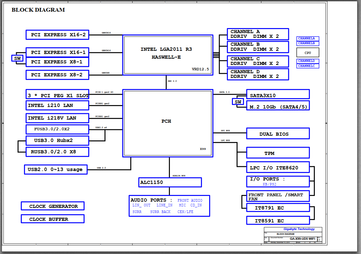Open the CHANNELB link

point(308,44)
